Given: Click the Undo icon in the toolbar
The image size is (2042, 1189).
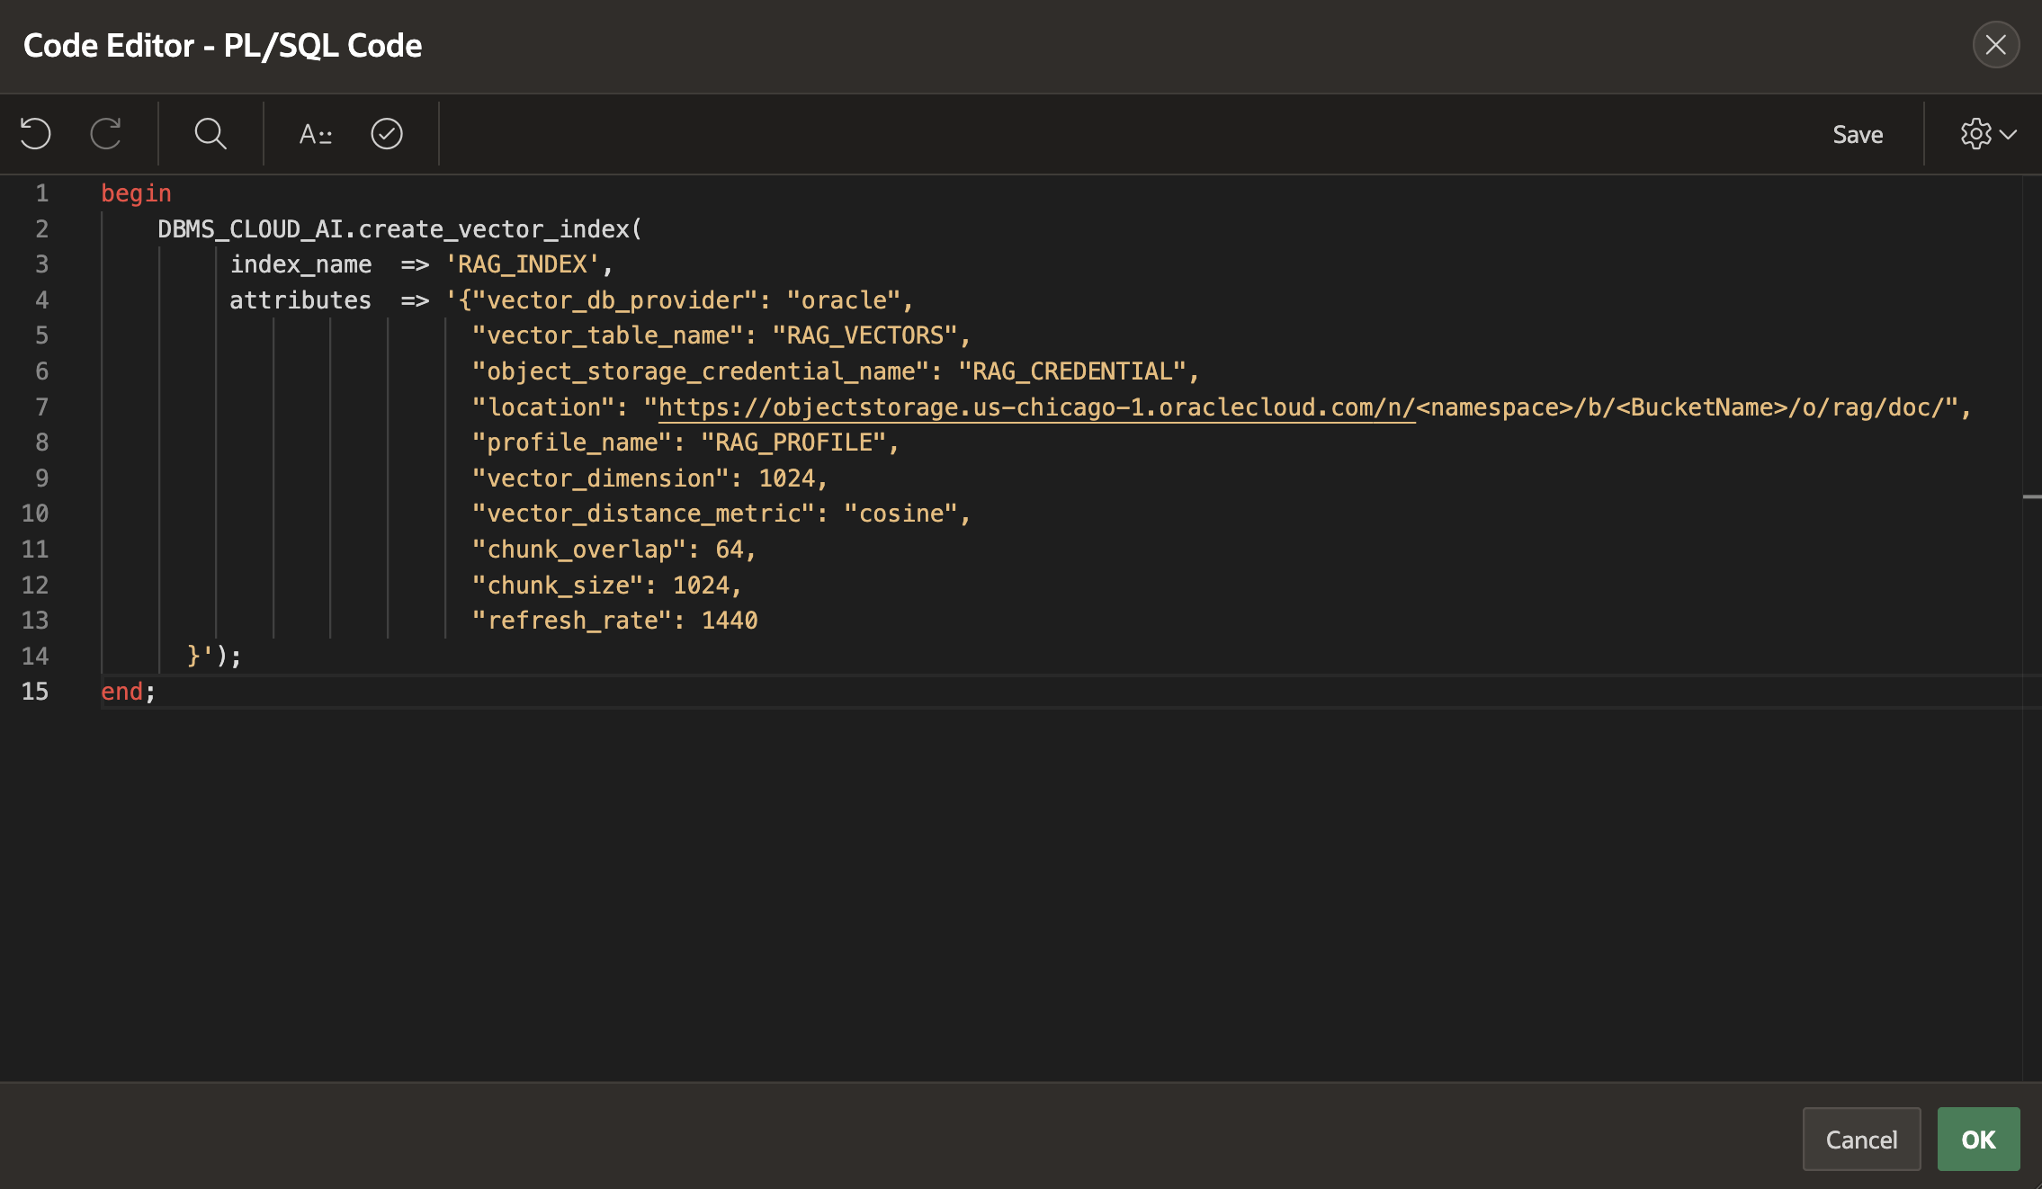Looking at the screenshot, I should click(x=36, y=134).
